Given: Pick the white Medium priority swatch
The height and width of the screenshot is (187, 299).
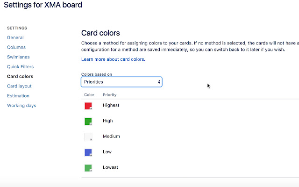Looking at the screenshot, I should coord(88,137).
